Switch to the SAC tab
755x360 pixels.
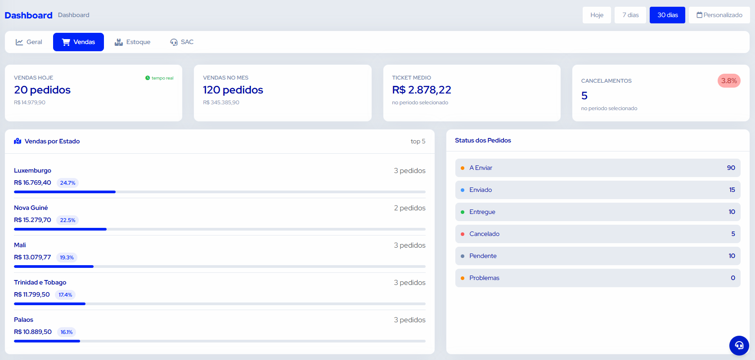tap(182, 42)
